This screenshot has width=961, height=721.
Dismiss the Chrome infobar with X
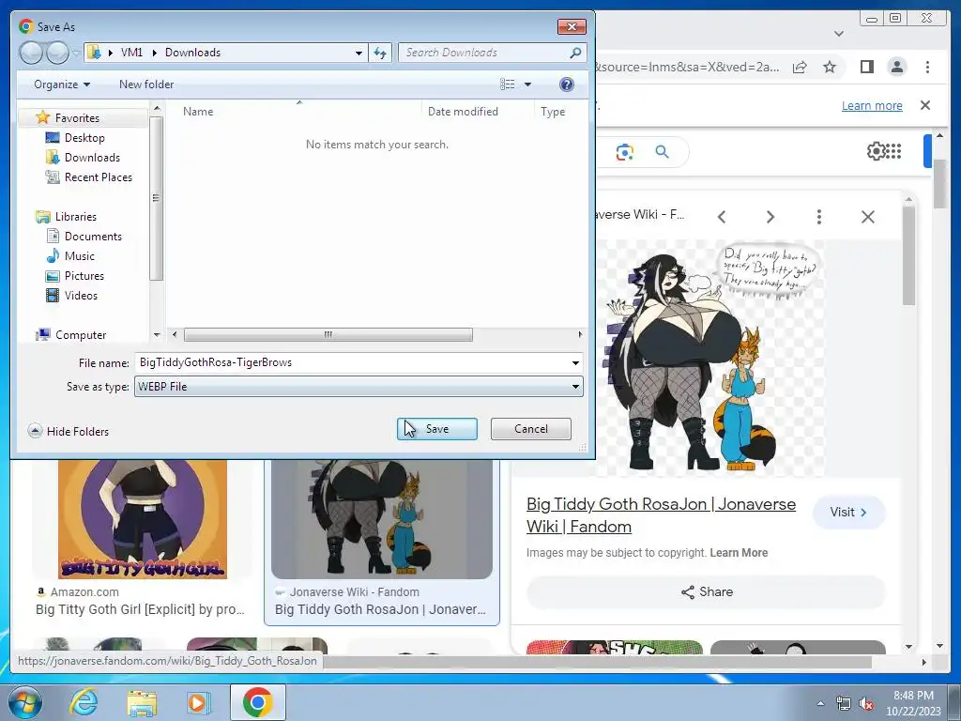click(x=925, y=105)
